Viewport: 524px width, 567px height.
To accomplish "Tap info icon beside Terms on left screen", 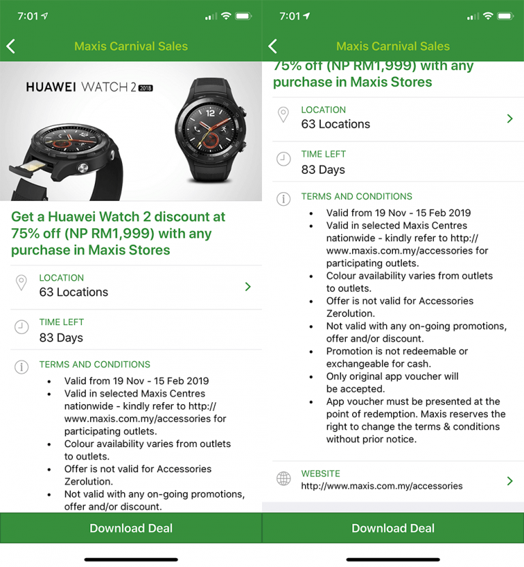I will tap(21, 367).
